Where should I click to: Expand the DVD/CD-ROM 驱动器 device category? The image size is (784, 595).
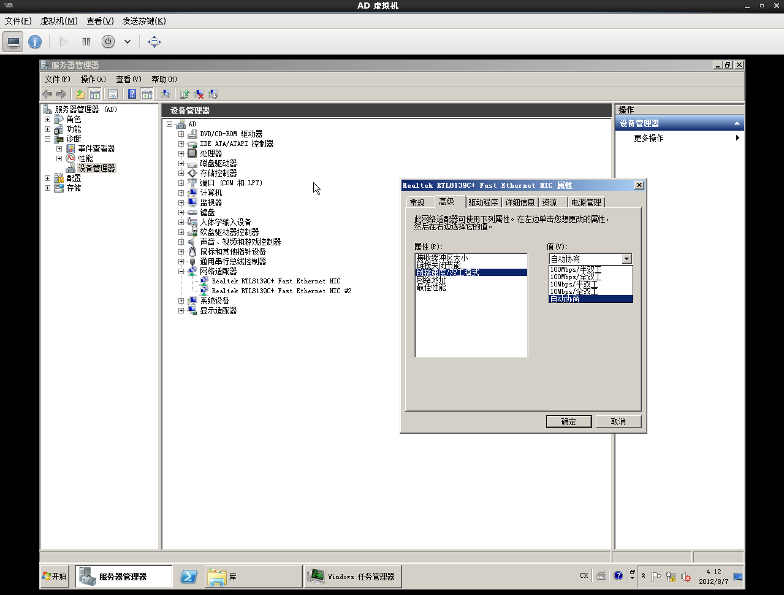[x=181, y=134]
